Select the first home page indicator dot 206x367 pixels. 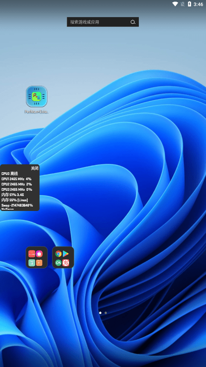point(100,312)
